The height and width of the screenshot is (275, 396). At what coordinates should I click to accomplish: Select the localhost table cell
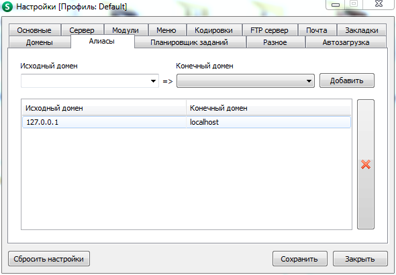point(268,122)
